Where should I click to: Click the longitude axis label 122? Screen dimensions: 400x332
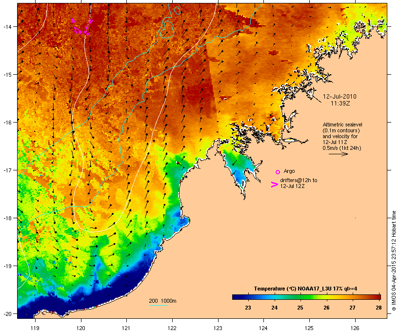pos(172,328)
